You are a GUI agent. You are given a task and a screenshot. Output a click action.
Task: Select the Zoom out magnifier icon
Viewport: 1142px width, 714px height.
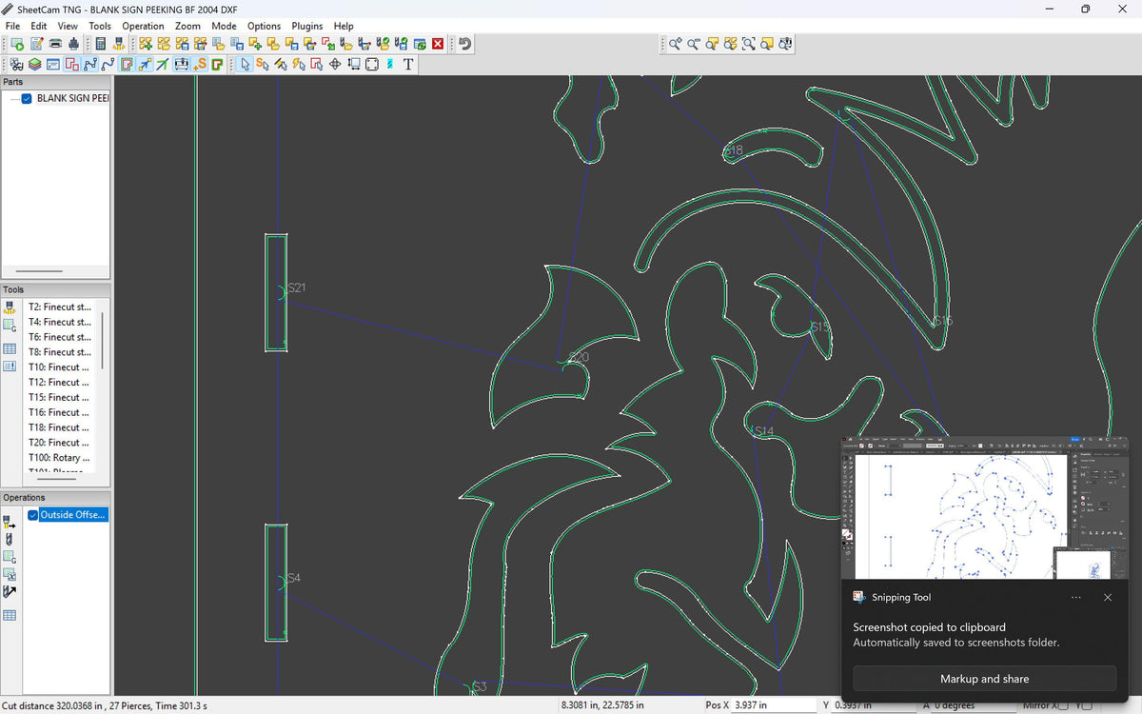click(x=693, y=44)
